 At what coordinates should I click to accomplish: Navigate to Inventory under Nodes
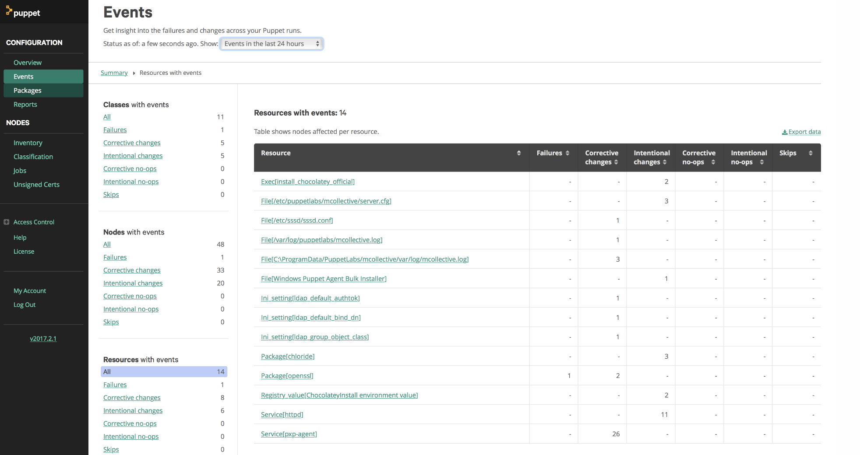[28, 143]
